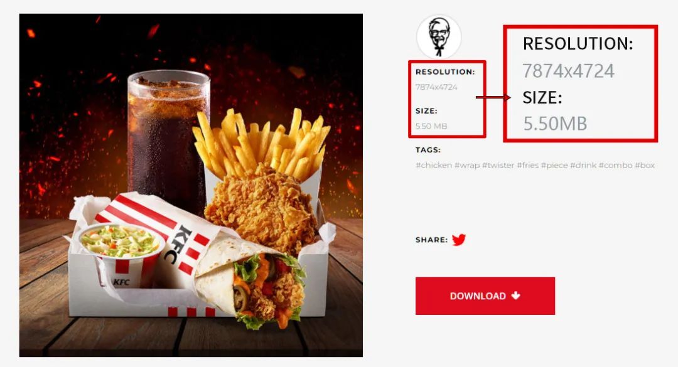Open the #chicken tag
This screenshot has height=367, width=678.
click(x=434, y=165)
